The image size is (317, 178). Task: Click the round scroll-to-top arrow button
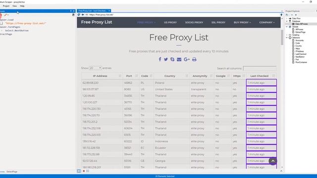(x=273, y=161)
